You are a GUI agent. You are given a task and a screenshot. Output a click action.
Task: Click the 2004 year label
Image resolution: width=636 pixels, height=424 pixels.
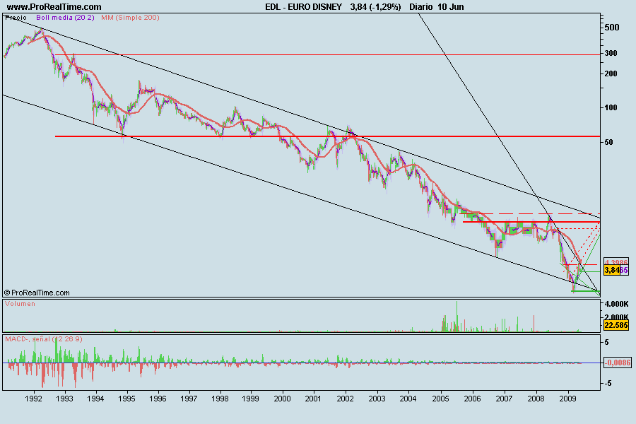pyautogui.click(x=408, y=399)
